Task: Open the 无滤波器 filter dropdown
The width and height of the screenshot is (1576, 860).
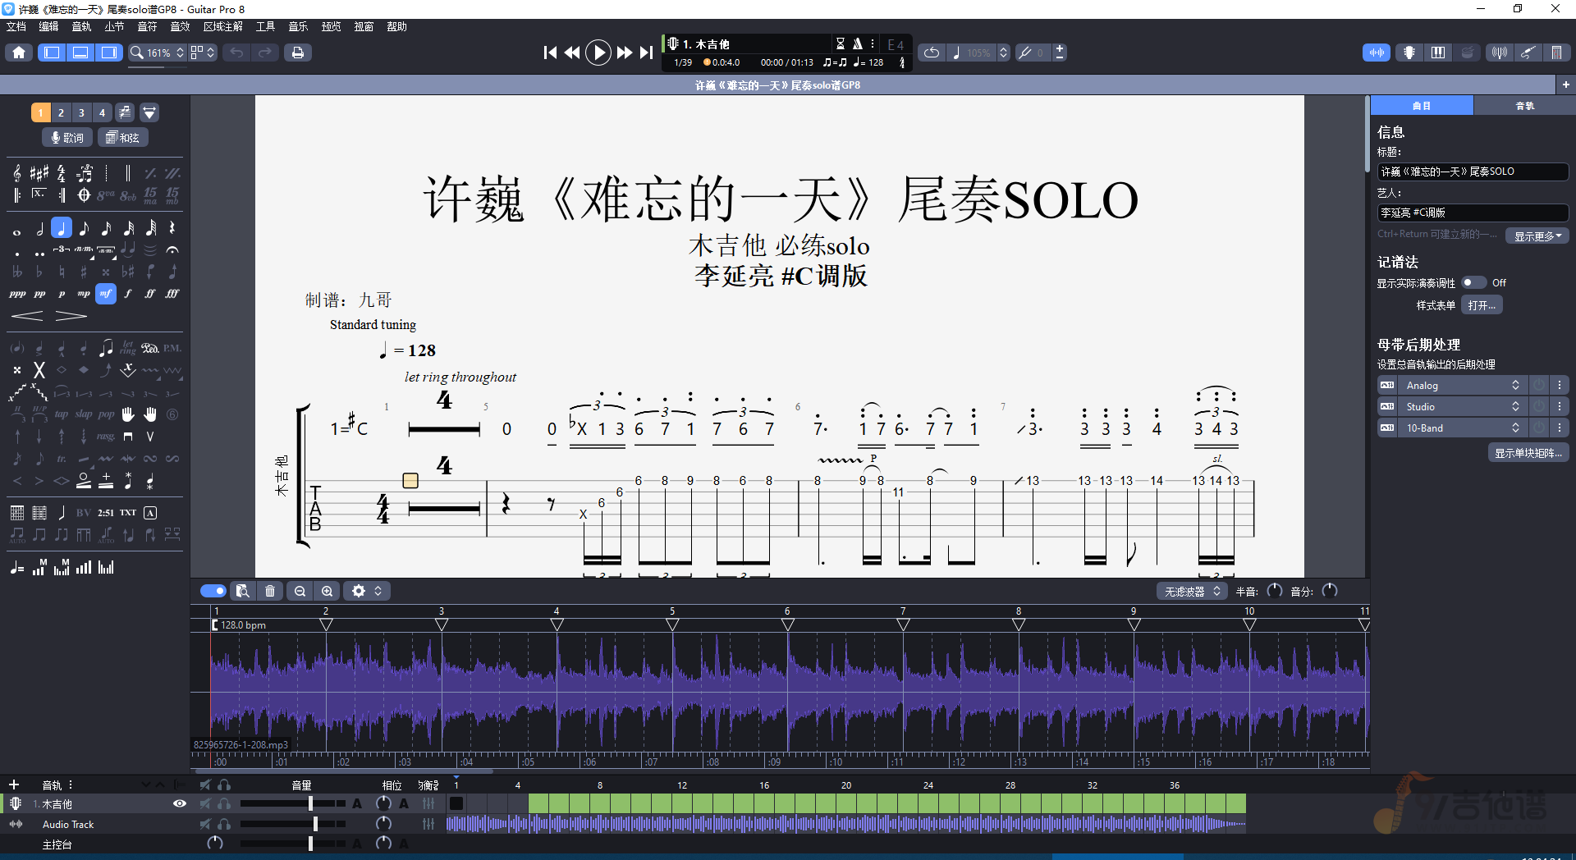Action: point(1193,592)
